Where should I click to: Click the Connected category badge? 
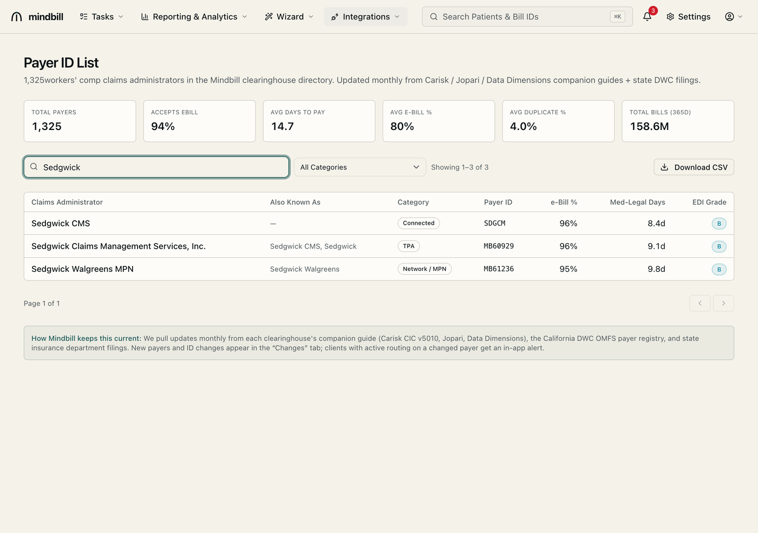tap(419, 223)
